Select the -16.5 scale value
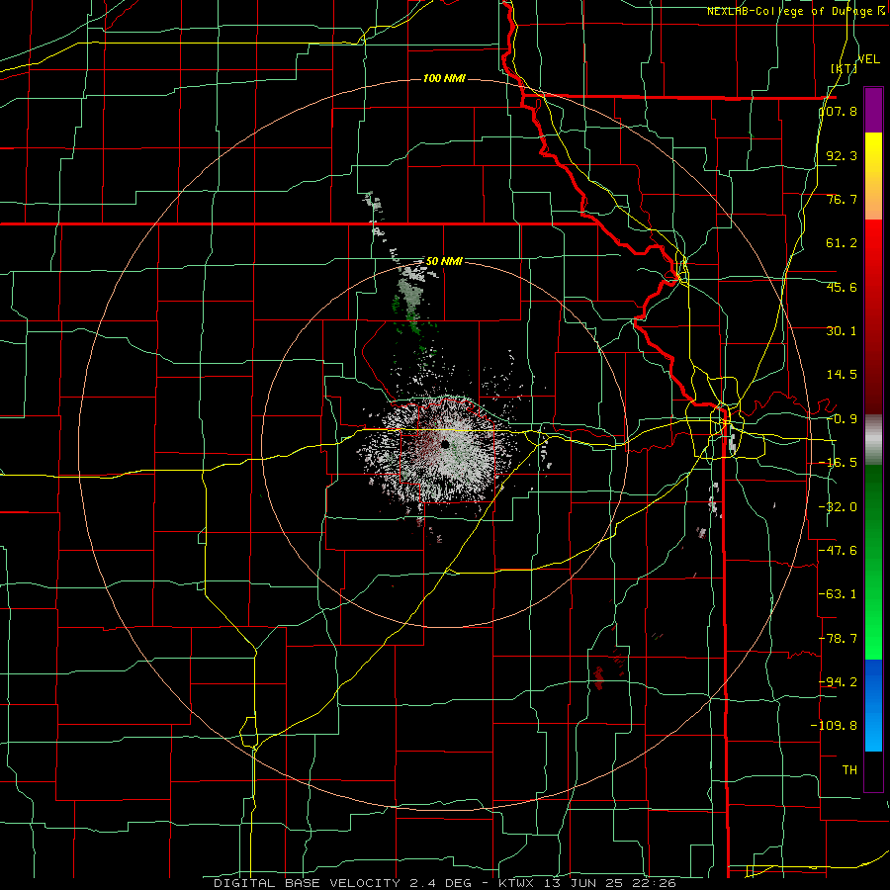Screen dimensions: 890x890 (838, 463)
